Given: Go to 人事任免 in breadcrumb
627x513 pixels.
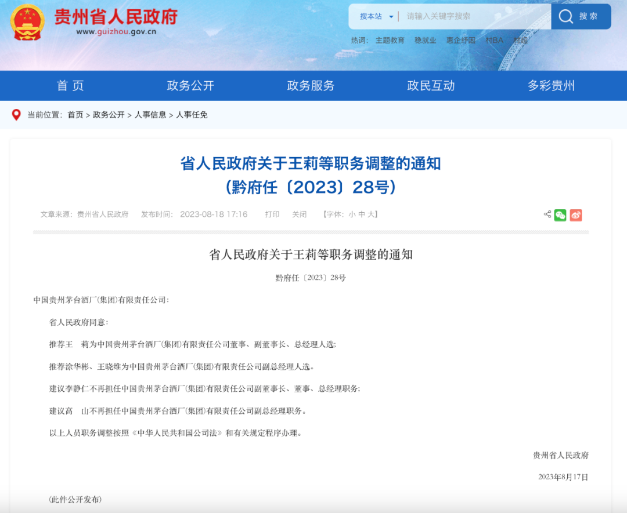Looking at the screenshot, I should 192,115.
